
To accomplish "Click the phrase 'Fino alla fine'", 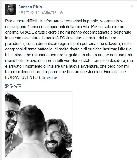I will tap(115, 72).
